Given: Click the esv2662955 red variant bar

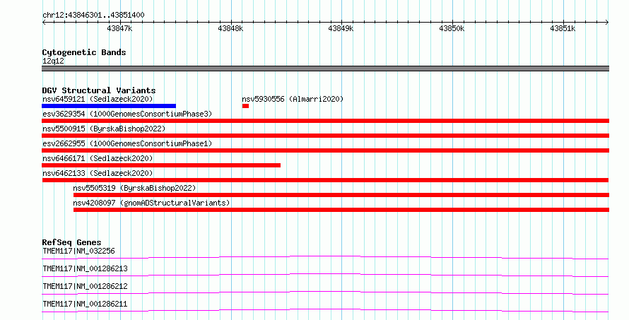Looking at the screenshot, I should click(325, 150).
